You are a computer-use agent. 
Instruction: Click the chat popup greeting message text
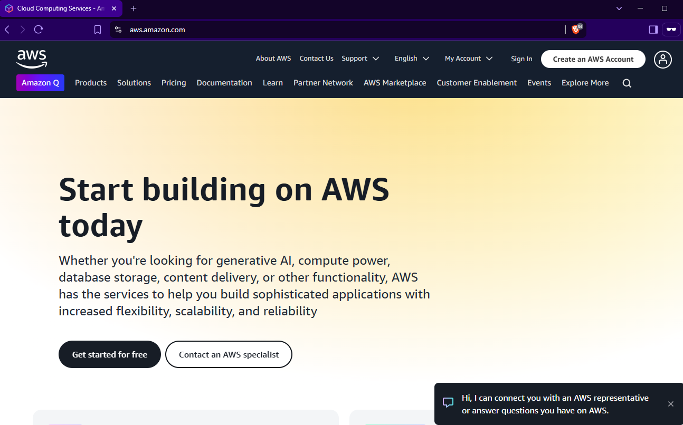point(555,404)
